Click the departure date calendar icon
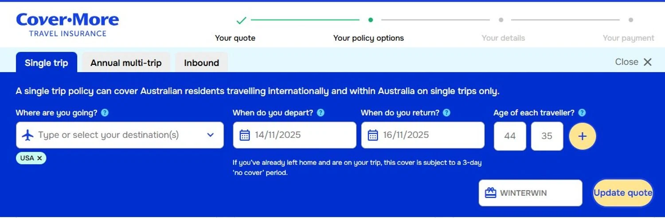 pyautogui.click(x=245, y=135)
